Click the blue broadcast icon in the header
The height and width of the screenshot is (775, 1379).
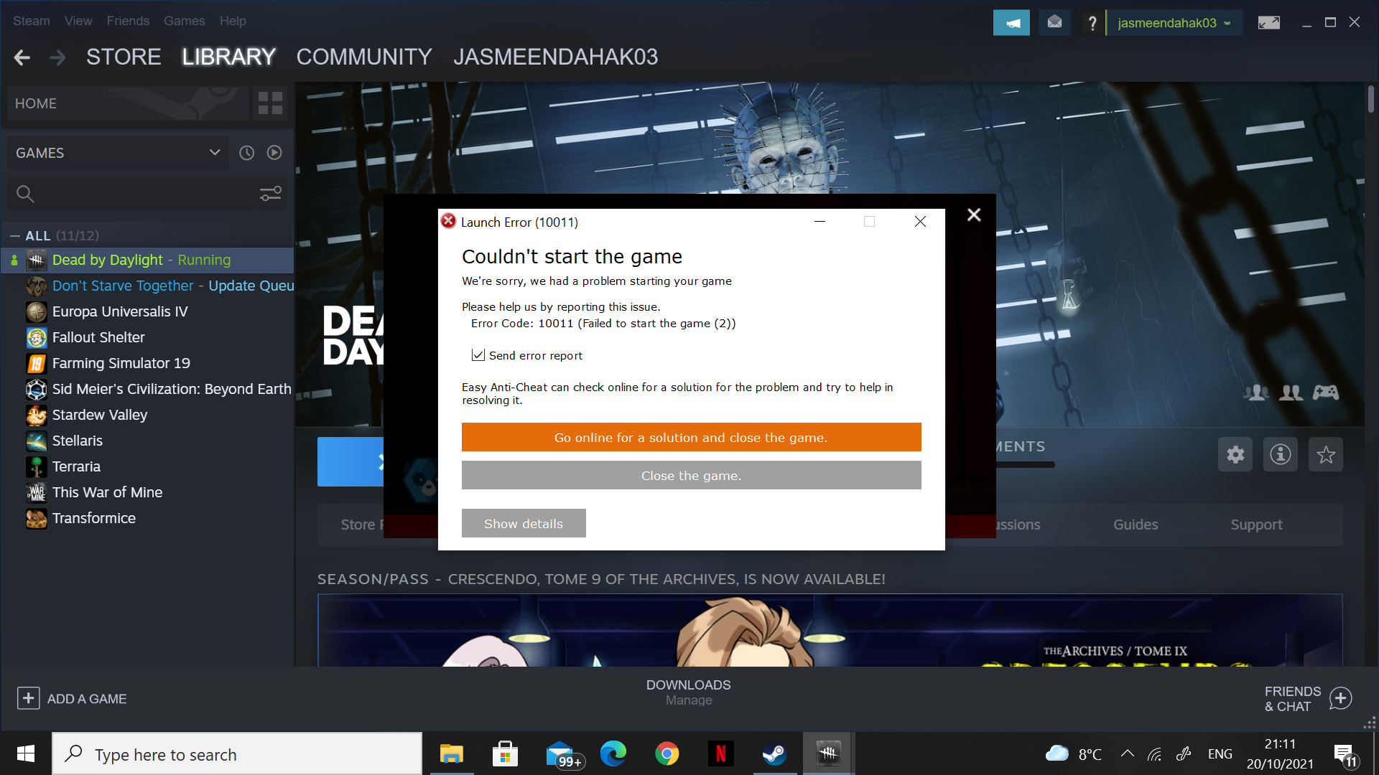click(x=1011, y=22)
